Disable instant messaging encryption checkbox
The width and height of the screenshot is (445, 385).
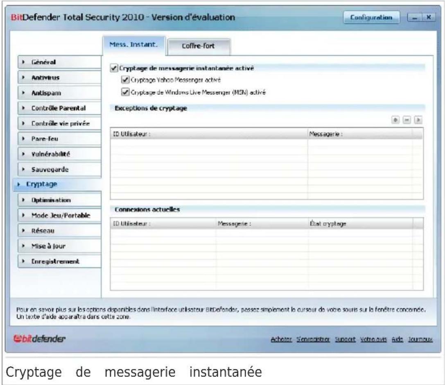114,68
